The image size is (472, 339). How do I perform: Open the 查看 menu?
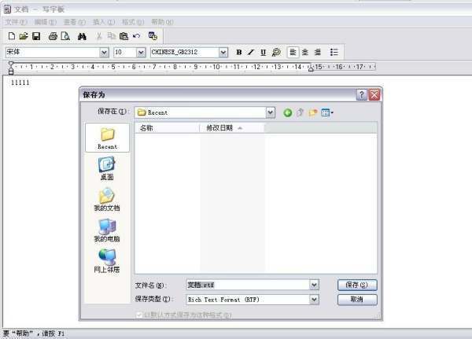[x=75, y=22]
